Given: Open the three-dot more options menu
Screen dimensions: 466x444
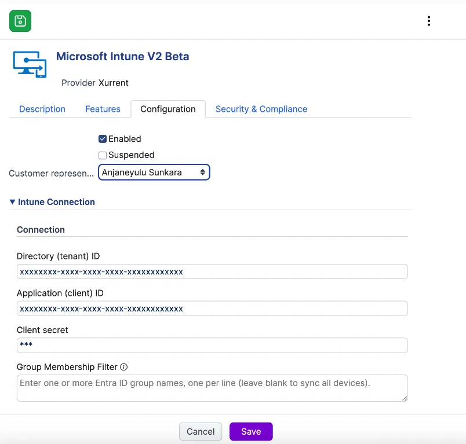Looking at the screenshot, I should pos(428,21).
